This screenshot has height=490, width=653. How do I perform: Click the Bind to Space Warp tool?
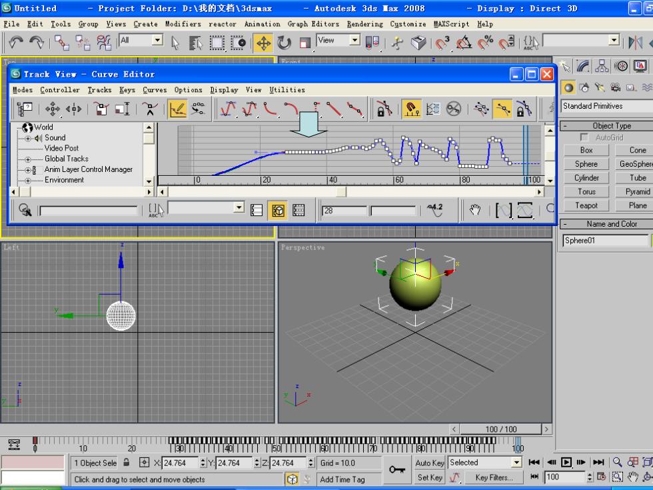(104, 43)
